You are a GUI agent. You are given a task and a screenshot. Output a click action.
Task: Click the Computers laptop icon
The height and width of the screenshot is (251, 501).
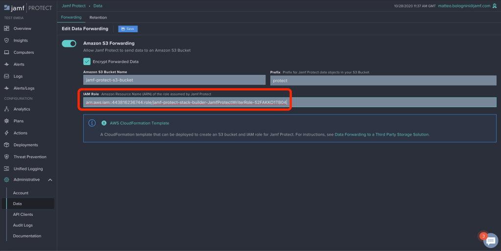(x=6, y=52)
